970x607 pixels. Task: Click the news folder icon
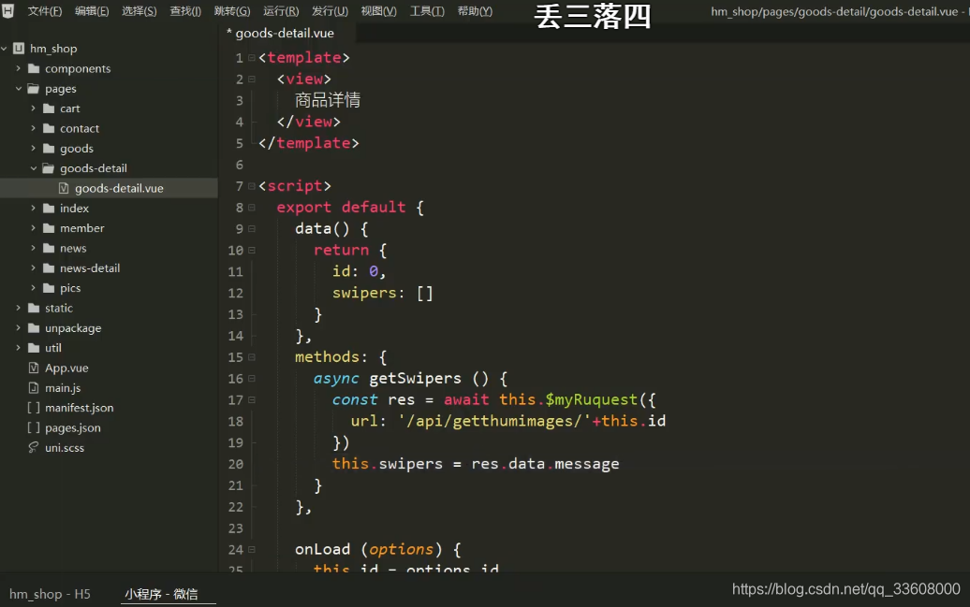point(49,248)
